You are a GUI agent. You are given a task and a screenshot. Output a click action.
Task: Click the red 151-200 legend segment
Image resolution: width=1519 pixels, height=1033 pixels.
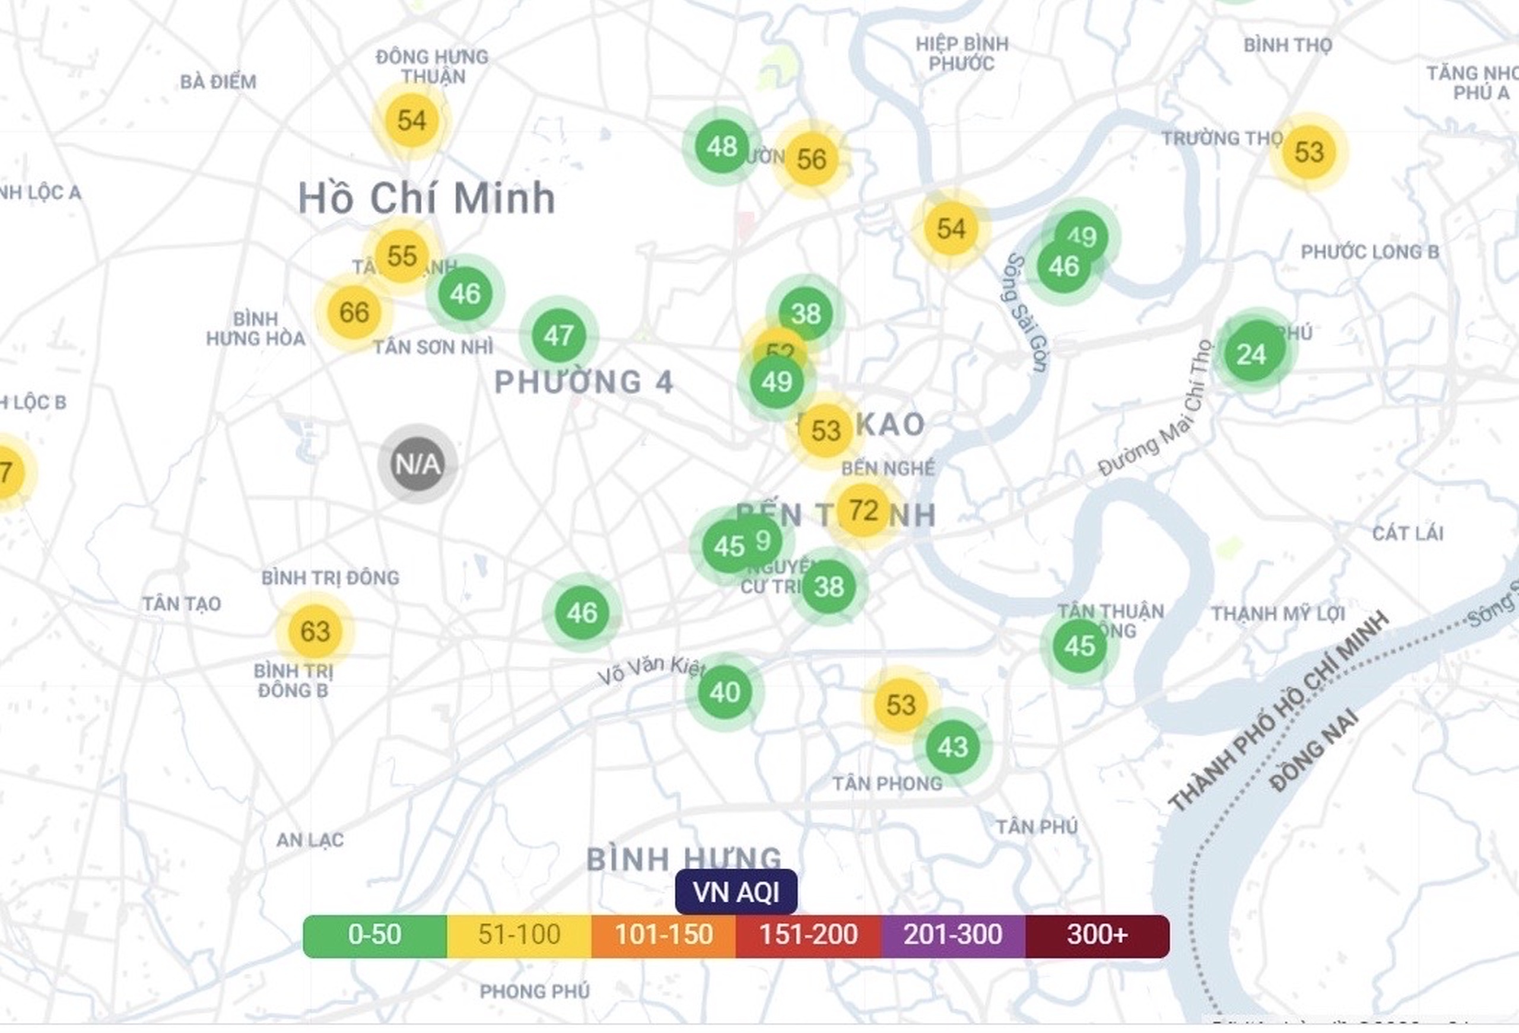(x=808, y=935)
